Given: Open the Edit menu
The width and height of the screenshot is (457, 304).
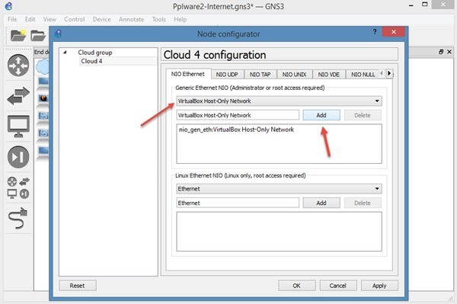Looking at the screenshot, I should click(x=30, y=19).
